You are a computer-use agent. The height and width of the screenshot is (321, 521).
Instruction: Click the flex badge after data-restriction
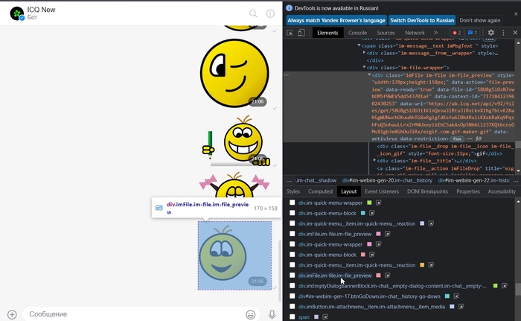(x=457, y=139)
